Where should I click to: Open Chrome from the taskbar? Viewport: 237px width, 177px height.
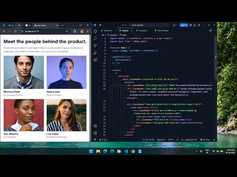coord(133,151)
